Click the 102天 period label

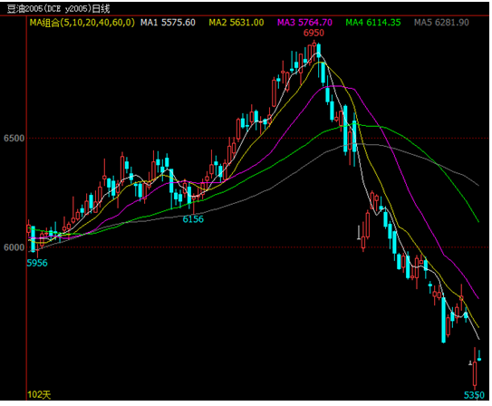tap(39, 395)
